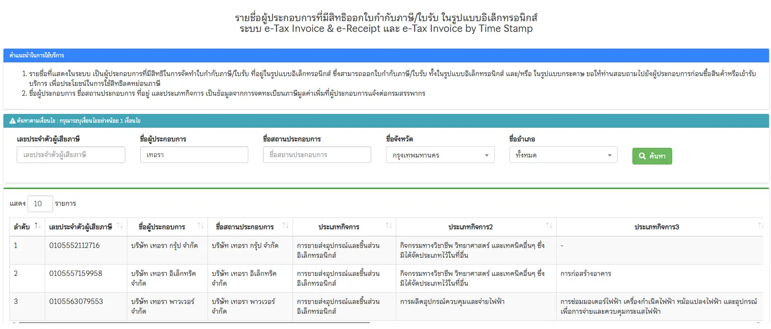The width and height of the screenshot is (771, 329).
Task: Click บริษัท เทอรา กรุ๊ป จำกัด operator name
Action: point(165,246)
